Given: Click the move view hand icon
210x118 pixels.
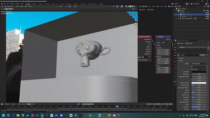Looking at the screenshot, I should [x=136, y=23].
